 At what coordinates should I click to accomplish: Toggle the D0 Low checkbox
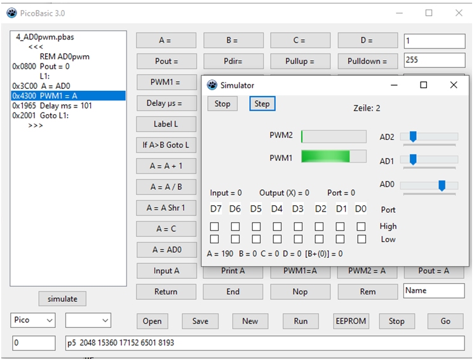pos(361,239)
